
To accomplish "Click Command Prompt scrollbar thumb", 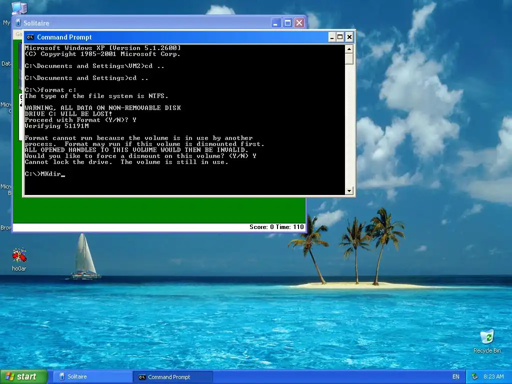I will (349, 59).
